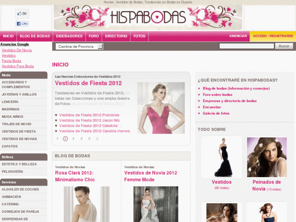Select Directorio in the navigation bar

[x=116, y=36]
